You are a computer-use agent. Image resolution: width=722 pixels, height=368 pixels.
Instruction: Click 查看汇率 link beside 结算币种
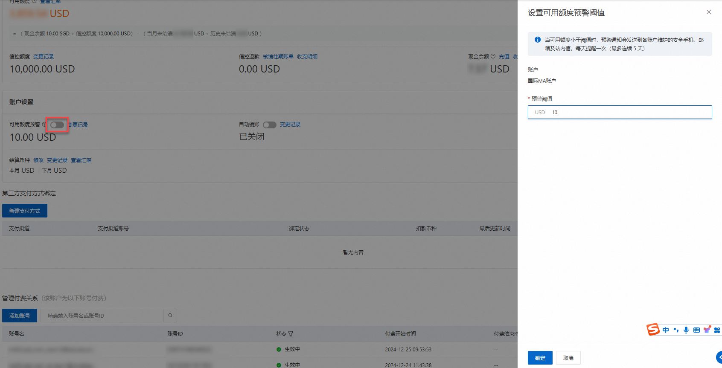[x=81, y=160]
